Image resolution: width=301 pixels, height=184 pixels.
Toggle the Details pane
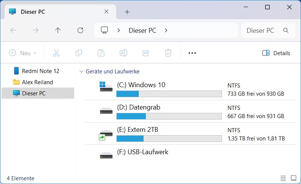(x=276, y=53)
